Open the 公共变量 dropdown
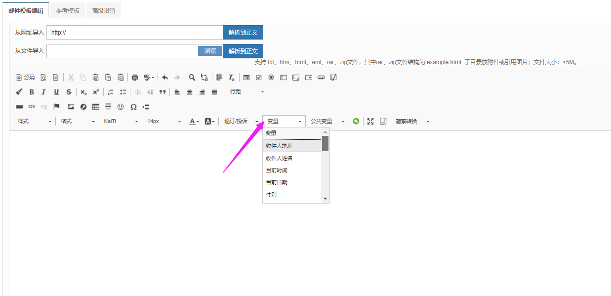Image resolution: width=611 pixels, height=296 pixels. (327, 121)
